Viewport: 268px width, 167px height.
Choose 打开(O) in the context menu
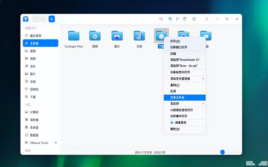pyautogui.click(x=185, y=41)
